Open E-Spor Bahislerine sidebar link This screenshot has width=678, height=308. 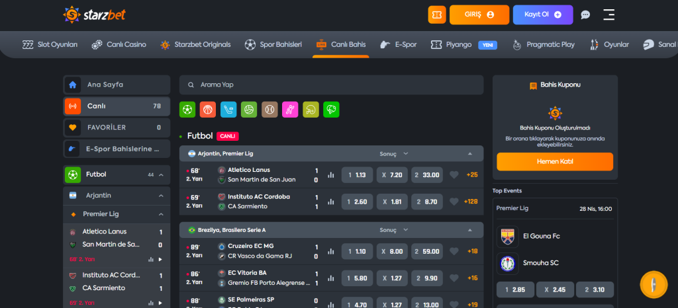(117, 149)
